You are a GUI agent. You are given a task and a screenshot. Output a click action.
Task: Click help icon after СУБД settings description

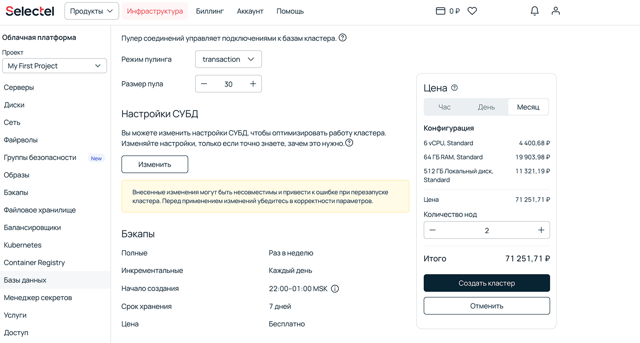pos(349,143)
